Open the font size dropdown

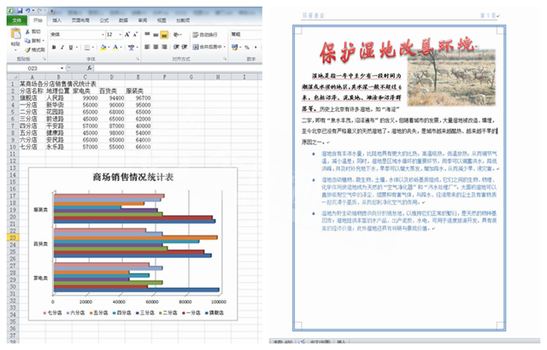122,34
